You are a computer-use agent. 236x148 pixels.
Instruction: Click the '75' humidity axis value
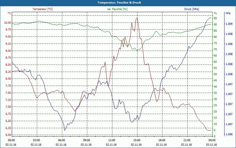(x=215, y=43)
